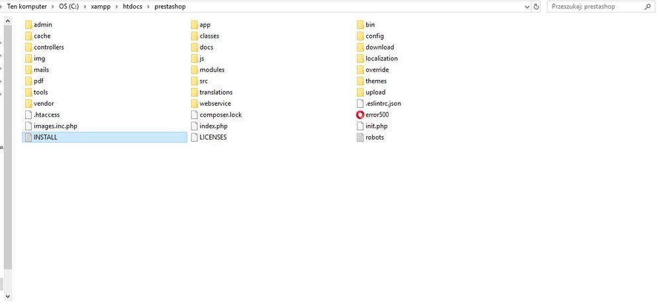Click the navigation pane scrollbar thumb
The height and width of the screenshot is (303, 662).
tap(7, 147)
